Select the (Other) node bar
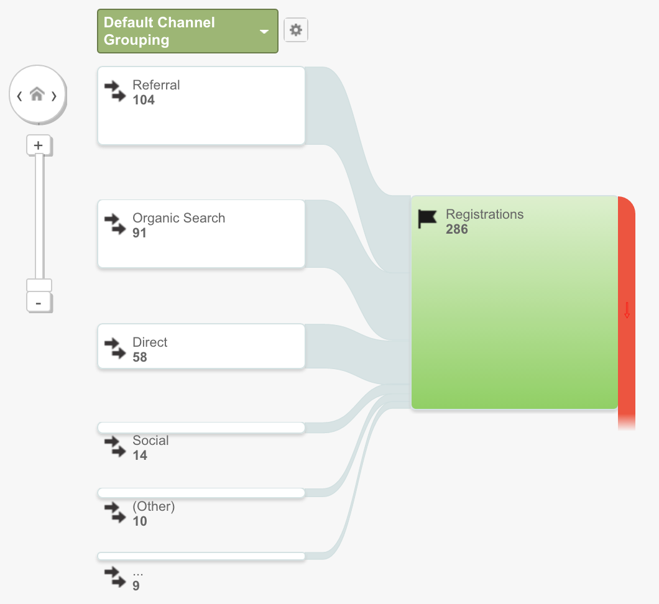This screenshot has height=604, width=659. point(201,493)
